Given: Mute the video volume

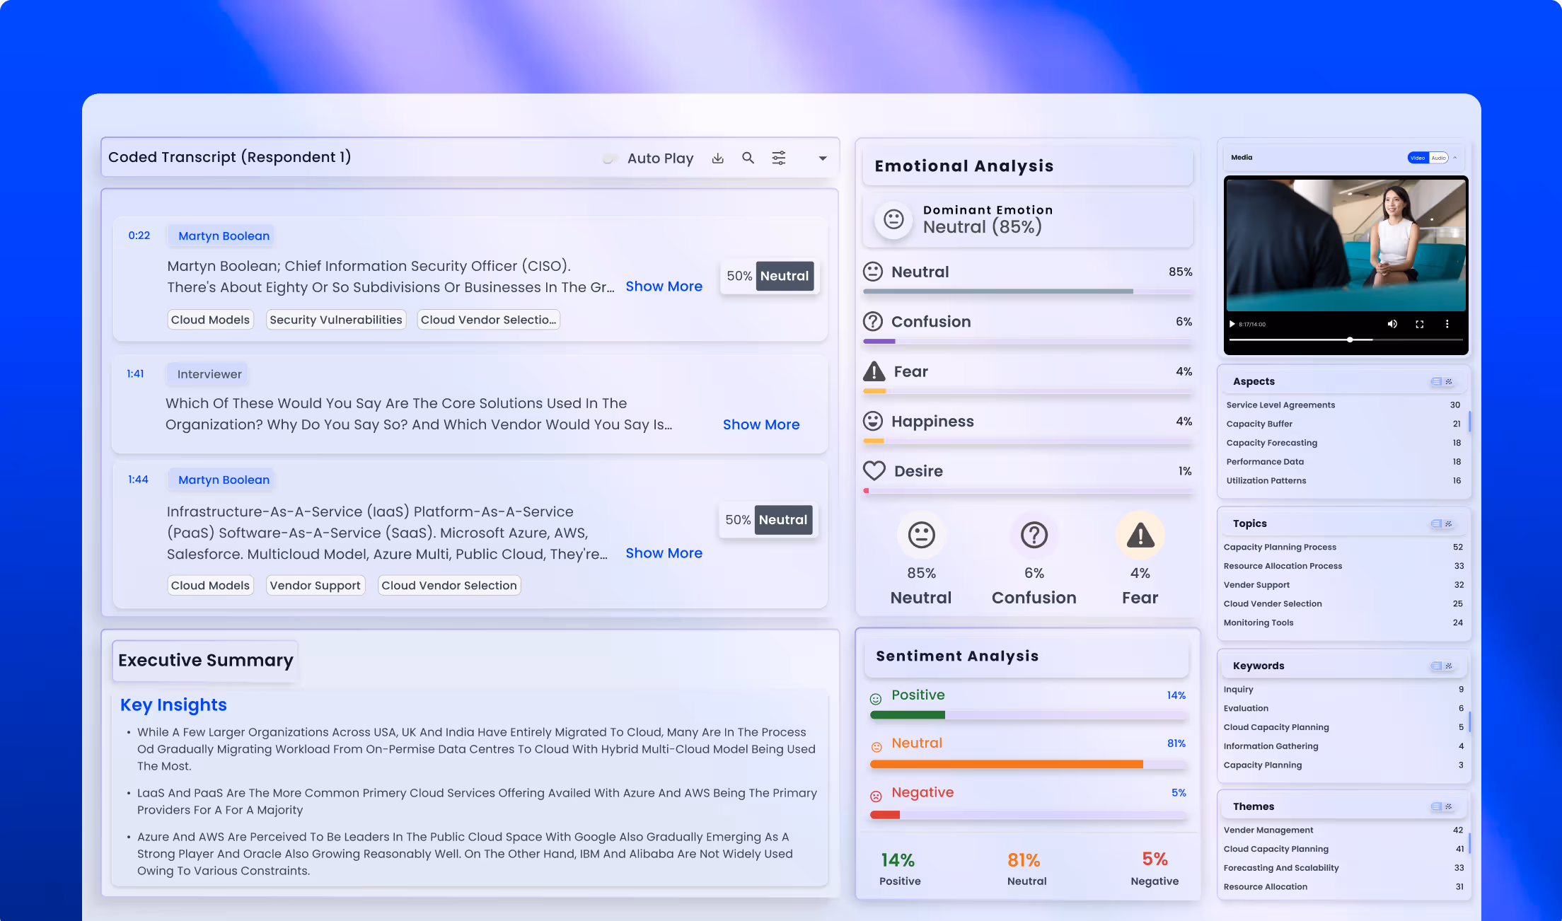Looking at the screenshot, I should (x=1392, y=324).
